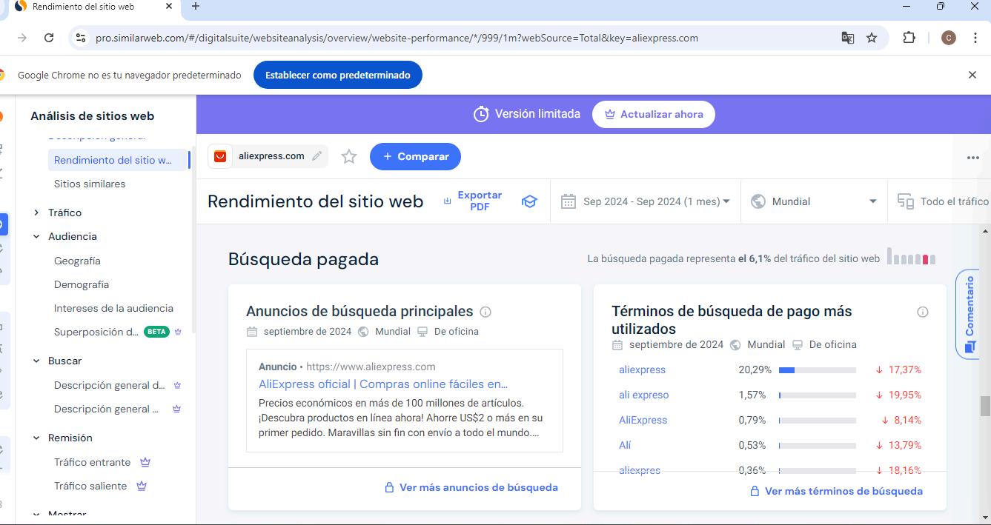Open the Comentario feedback side tab

[x=969, y=315]
